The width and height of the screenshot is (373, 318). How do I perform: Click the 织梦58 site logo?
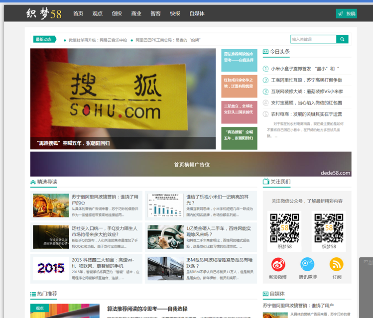point(44,13)
